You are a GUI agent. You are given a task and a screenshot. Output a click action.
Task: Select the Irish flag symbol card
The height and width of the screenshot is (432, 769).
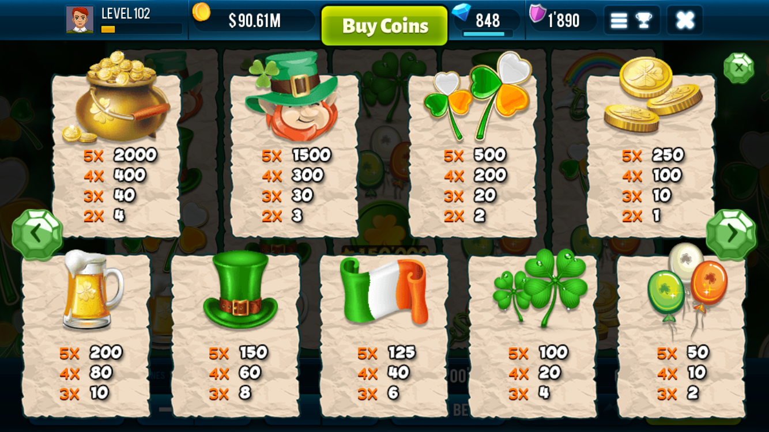(x=384, y=335)
